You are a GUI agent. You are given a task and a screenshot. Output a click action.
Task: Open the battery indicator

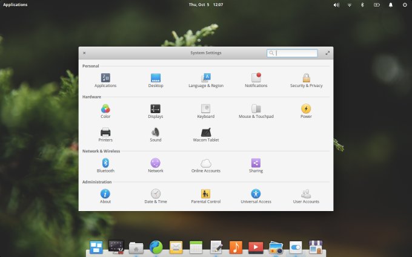coord(377,5)
